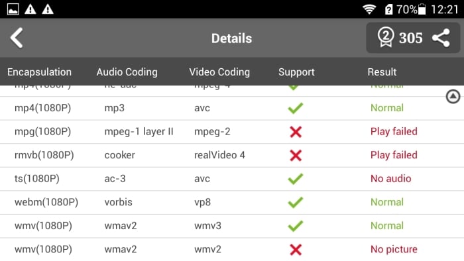
Task: Tap the battery indicator in status bar
Action: click(422, 9)
